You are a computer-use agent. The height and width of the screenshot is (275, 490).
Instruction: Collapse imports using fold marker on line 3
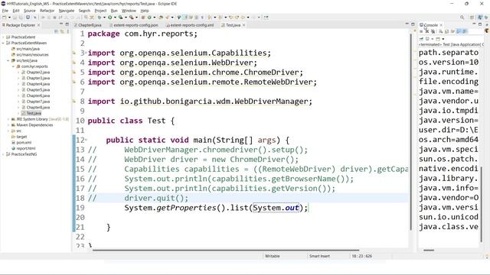pos(86,53)
